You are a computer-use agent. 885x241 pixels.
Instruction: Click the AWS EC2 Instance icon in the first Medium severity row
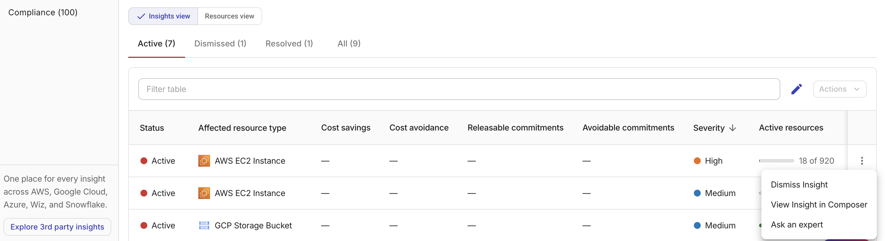(204, 193)
